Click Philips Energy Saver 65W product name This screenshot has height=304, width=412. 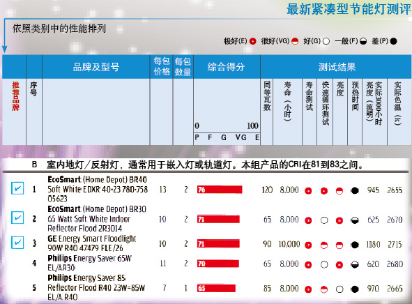coord(89,263)
